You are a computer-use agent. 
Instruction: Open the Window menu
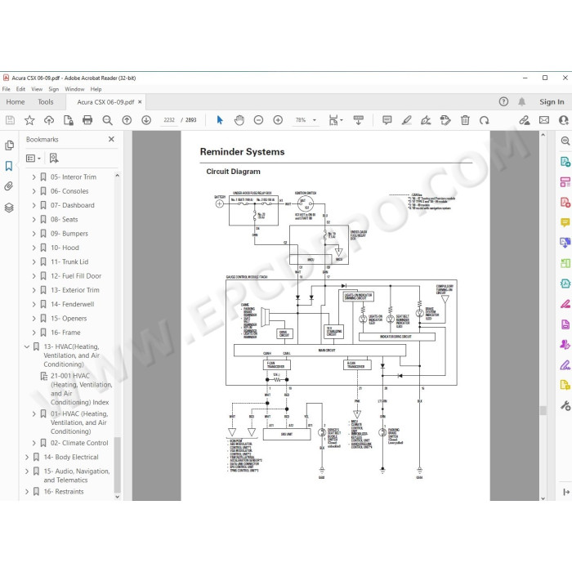74,89
